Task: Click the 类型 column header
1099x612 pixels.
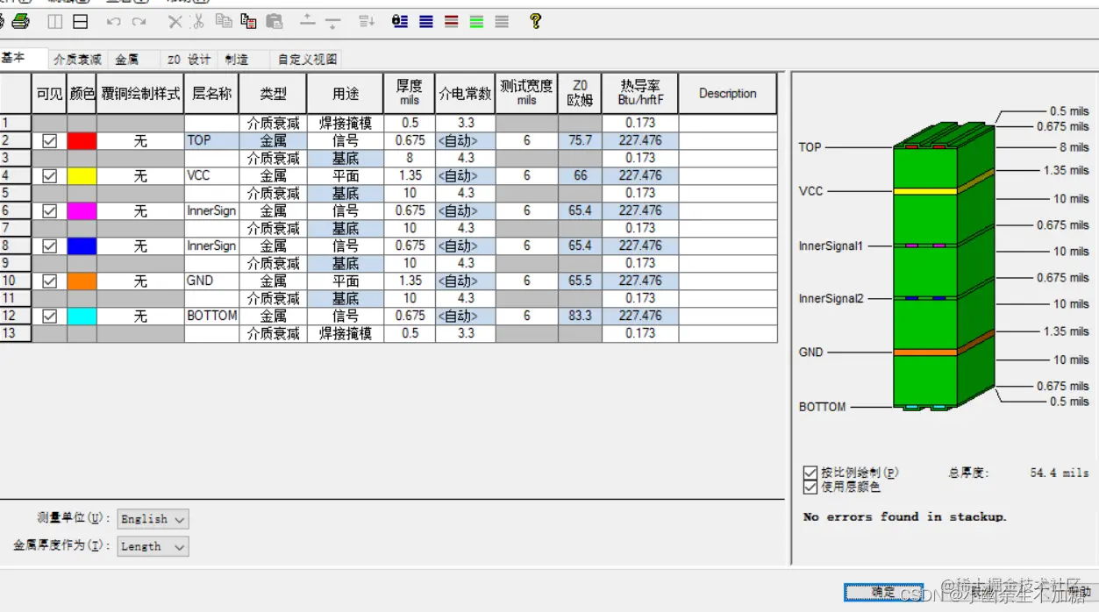Action: click(273, 93)
